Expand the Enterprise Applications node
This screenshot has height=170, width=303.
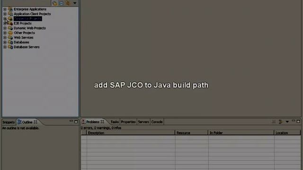[x=5, y=9]
